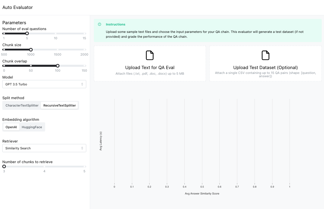Click the Upload Test Dataset (Optional) heading
This screenshot has height=209, width=324.
tap(266, 68)
